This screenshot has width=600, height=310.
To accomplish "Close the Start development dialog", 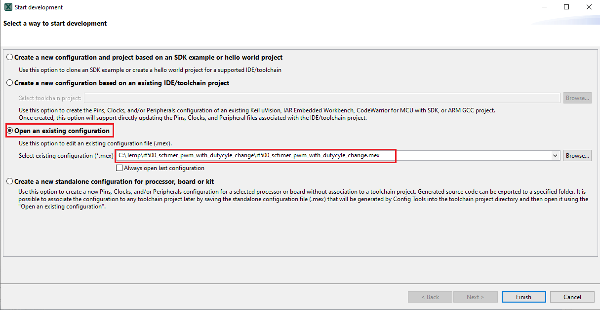I will [589, 7].
